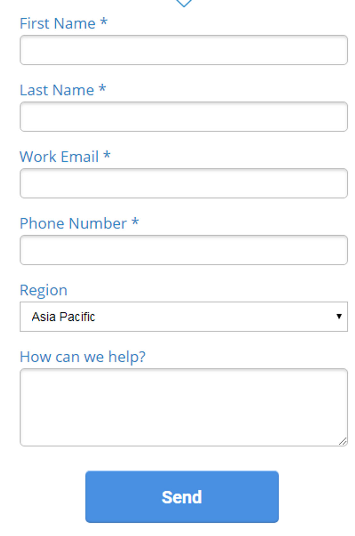355x536 pixels.
Task: Click the Region label text
Action: click(x=44, y=290)
